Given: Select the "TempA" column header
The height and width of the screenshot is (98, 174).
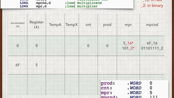Looking at the screenshot, I should point(55,24).
